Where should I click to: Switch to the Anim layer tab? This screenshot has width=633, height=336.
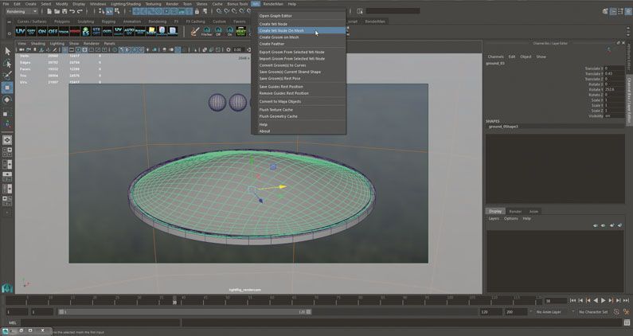(533, 211)
